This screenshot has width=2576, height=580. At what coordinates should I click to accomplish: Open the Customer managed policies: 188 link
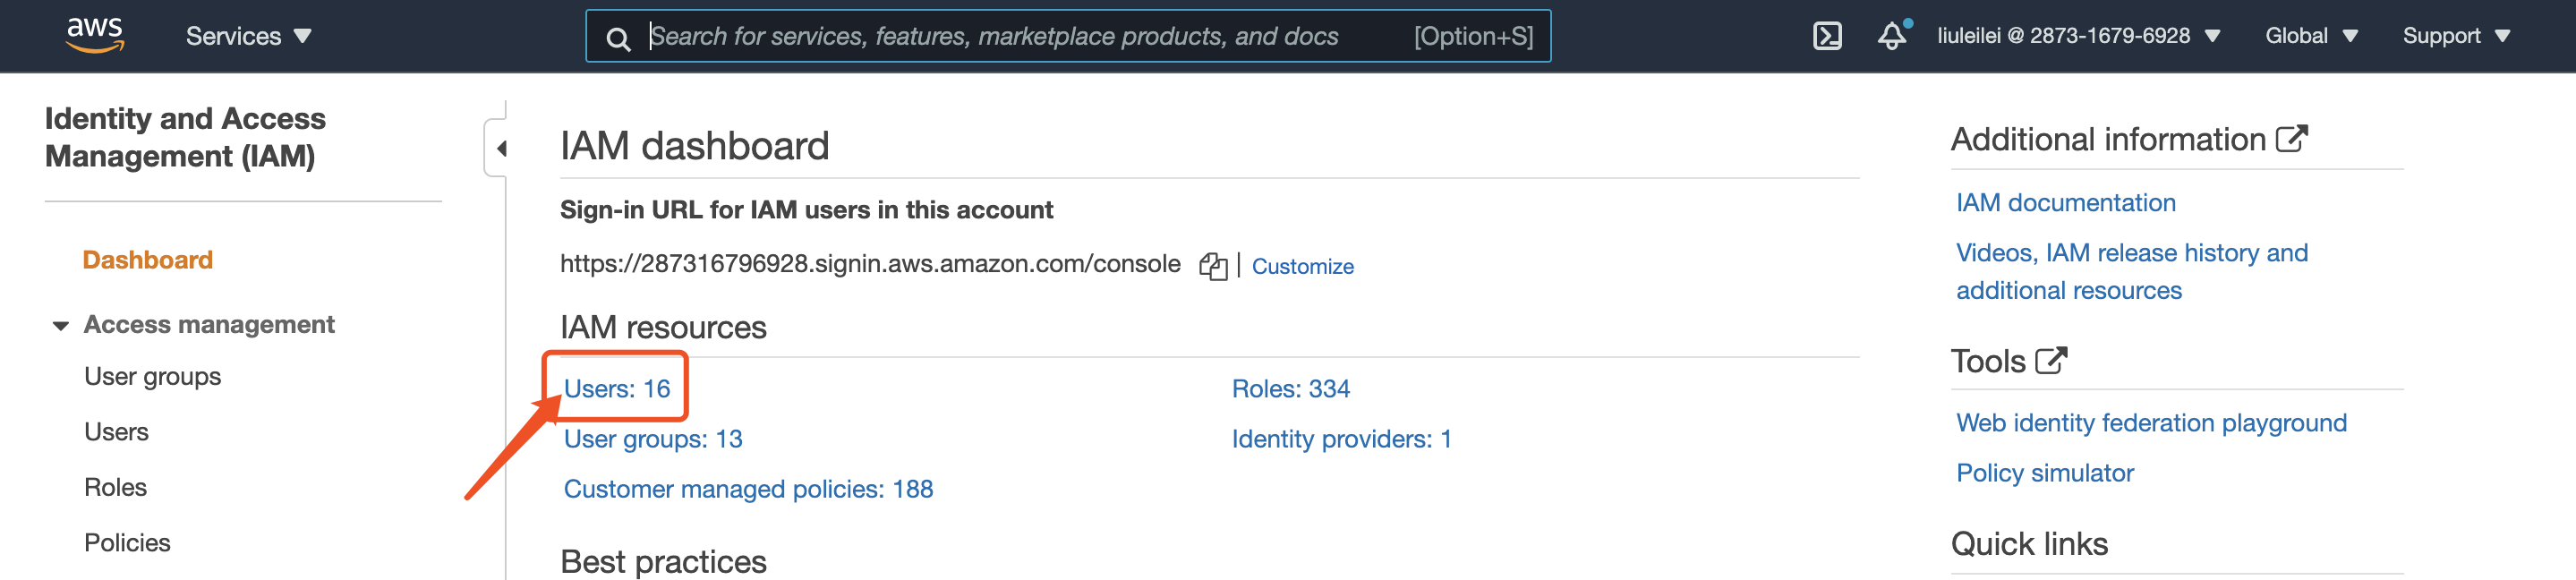point(748,489)
